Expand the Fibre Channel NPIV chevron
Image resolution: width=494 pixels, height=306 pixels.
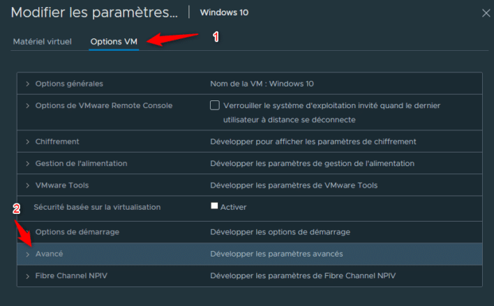pos(28,276)
